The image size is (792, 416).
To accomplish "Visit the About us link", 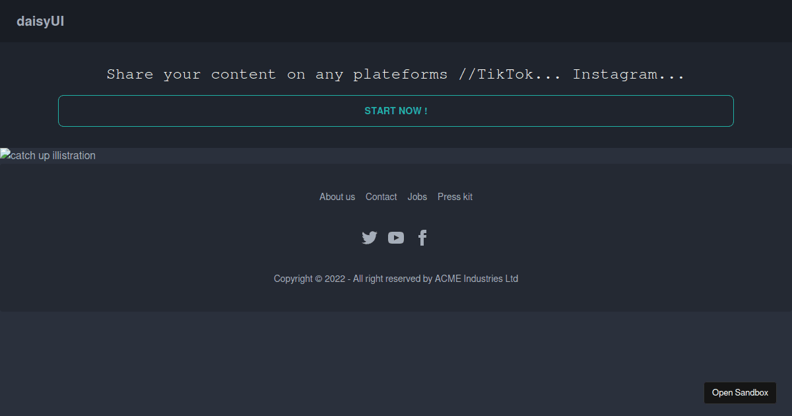I will tap(337, 197).
